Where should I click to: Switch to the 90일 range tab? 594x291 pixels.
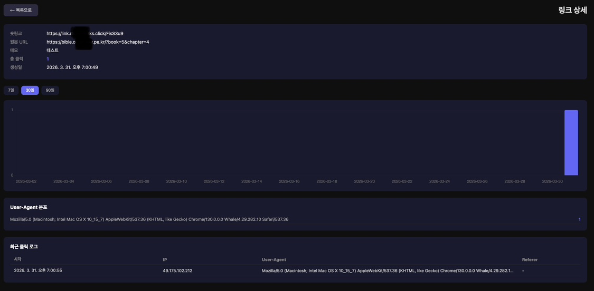50,90
